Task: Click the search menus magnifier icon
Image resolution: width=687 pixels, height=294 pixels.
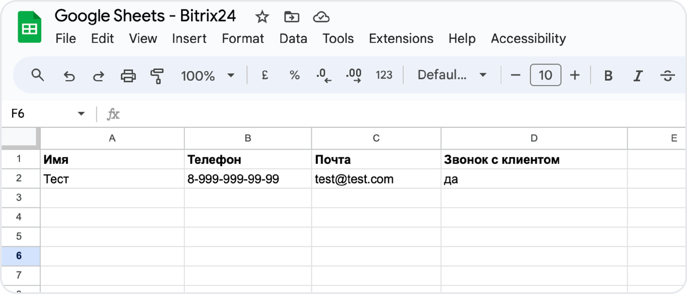Action: [x=38, y=75]
